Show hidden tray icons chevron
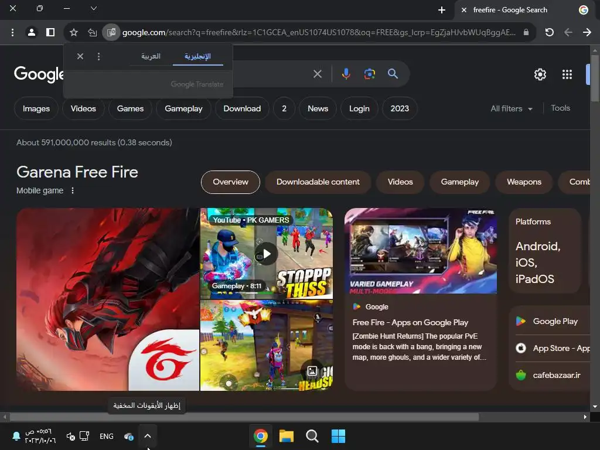This screenshot has width=600, height=450. tap(147, 436)
